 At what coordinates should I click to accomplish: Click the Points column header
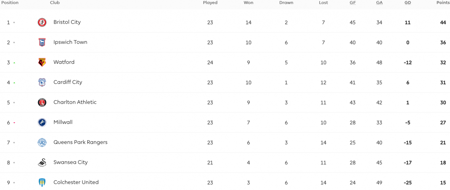tap(443, 3)
